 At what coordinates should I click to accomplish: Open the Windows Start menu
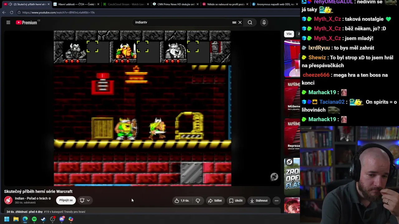click(7, 219)
